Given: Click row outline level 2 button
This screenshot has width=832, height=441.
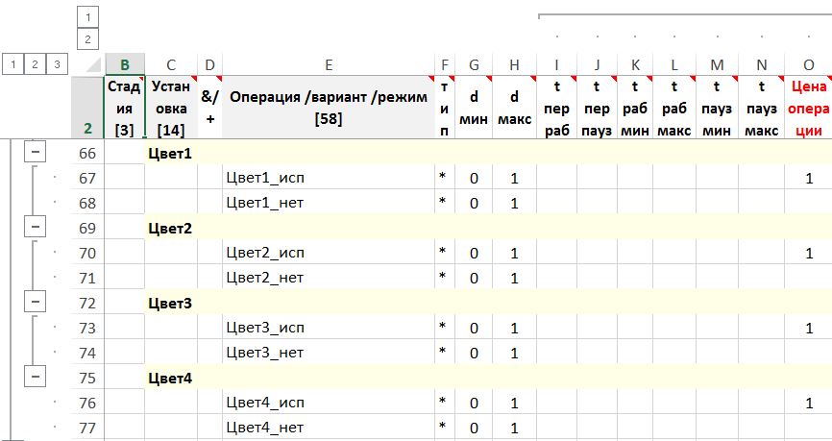Looking at the screenshot, I should tap(35, 63).
